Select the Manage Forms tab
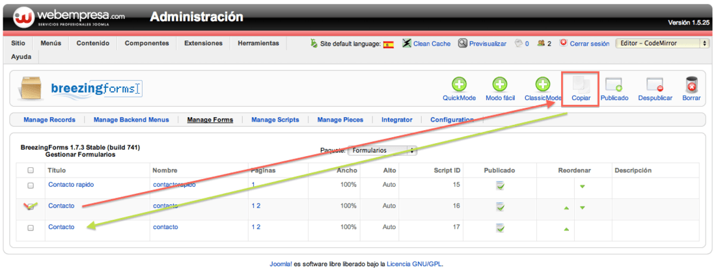The image size is (716, 268). click(210, 120)
